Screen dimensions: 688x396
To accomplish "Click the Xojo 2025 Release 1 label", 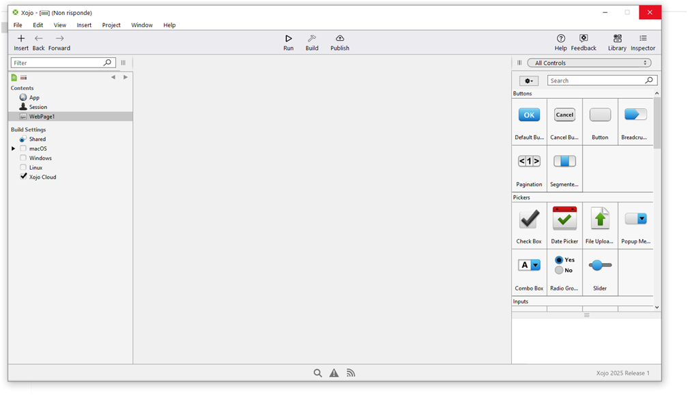I will pyautogui.click(x=622, y=373).
